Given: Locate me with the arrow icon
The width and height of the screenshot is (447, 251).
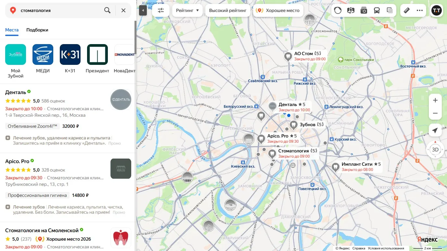Looking at the screenshot, I should [x=435, y=130].
